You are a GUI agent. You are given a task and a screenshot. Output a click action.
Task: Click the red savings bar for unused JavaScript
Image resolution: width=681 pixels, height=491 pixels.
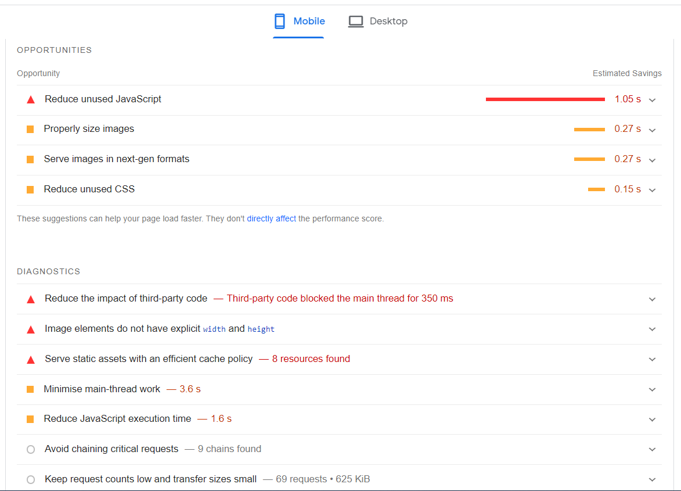coord(545,99)
